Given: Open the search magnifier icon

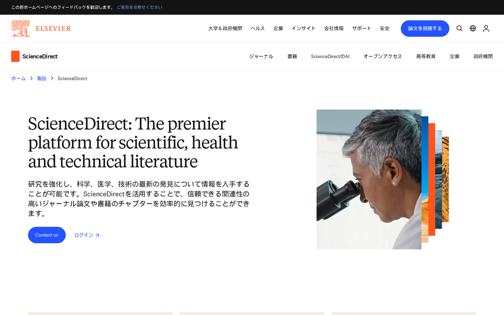Looking at the screenshot, I should point(460,28).
